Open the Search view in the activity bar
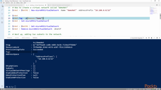This screenshot has height=90, width=161. coord(2,10)
